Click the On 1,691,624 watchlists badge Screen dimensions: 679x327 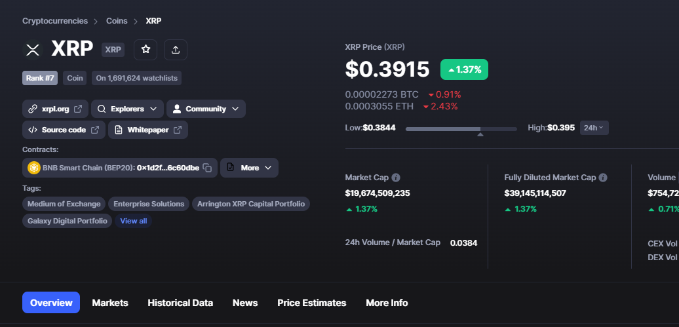(x=137, y=78)
